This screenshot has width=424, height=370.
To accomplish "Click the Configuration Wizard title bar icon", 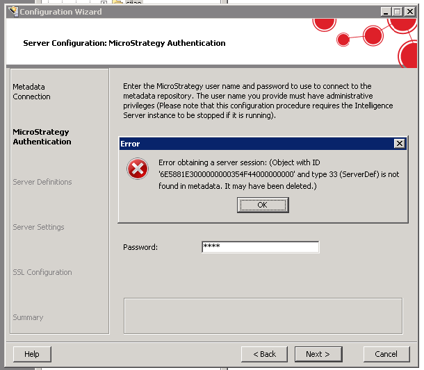I will point(13,12).
